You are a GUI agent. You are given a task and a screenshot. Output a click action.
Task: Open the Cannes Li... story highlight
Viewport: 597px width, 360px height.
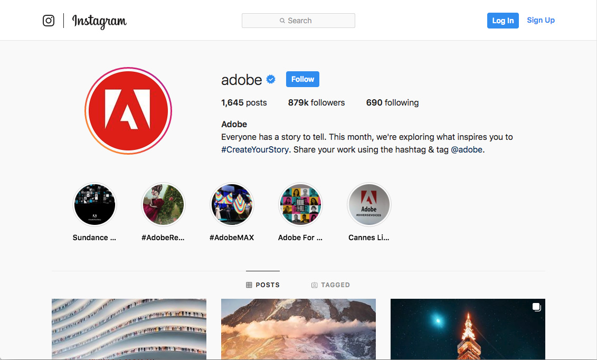coord(369,205)
